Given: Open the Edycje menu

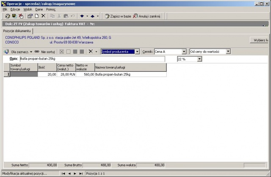Looking at the screenshot, I should click(x=15, y=9).
